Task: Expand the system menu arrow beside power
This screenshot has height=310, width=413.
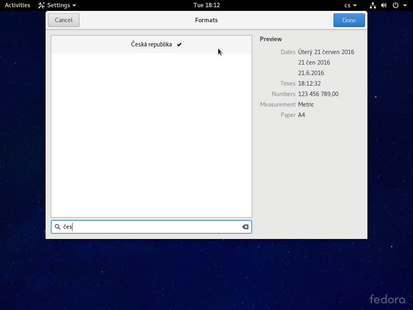Action: pyautogui.click(x=405, y=6)
